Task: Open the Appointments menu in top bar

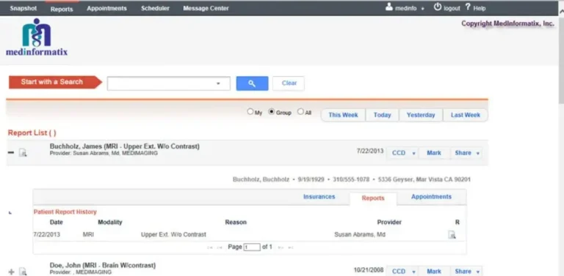Action: coord(106,8)
